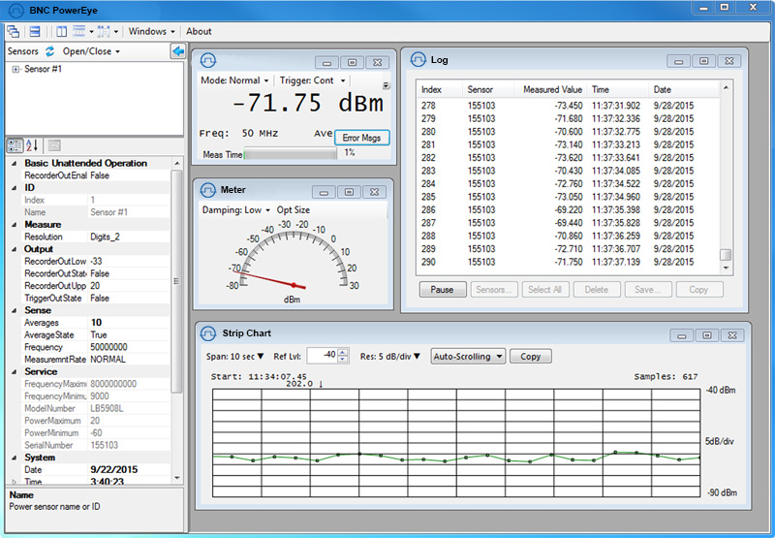Open the Mode: Normal dropdown
Viewport: 775px width, 538px height.
(x=234, y=80)
